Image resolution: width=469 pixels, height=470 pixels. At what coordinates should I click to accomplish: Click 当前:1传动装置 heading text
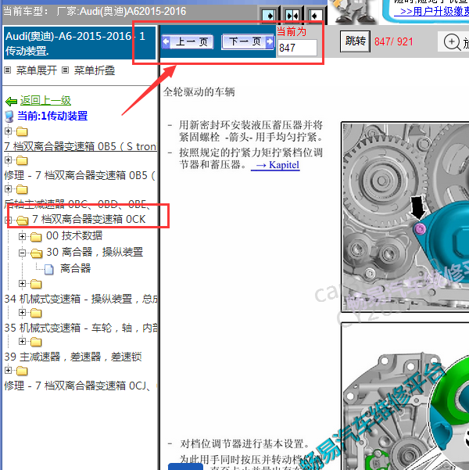[x=52, y=116]
